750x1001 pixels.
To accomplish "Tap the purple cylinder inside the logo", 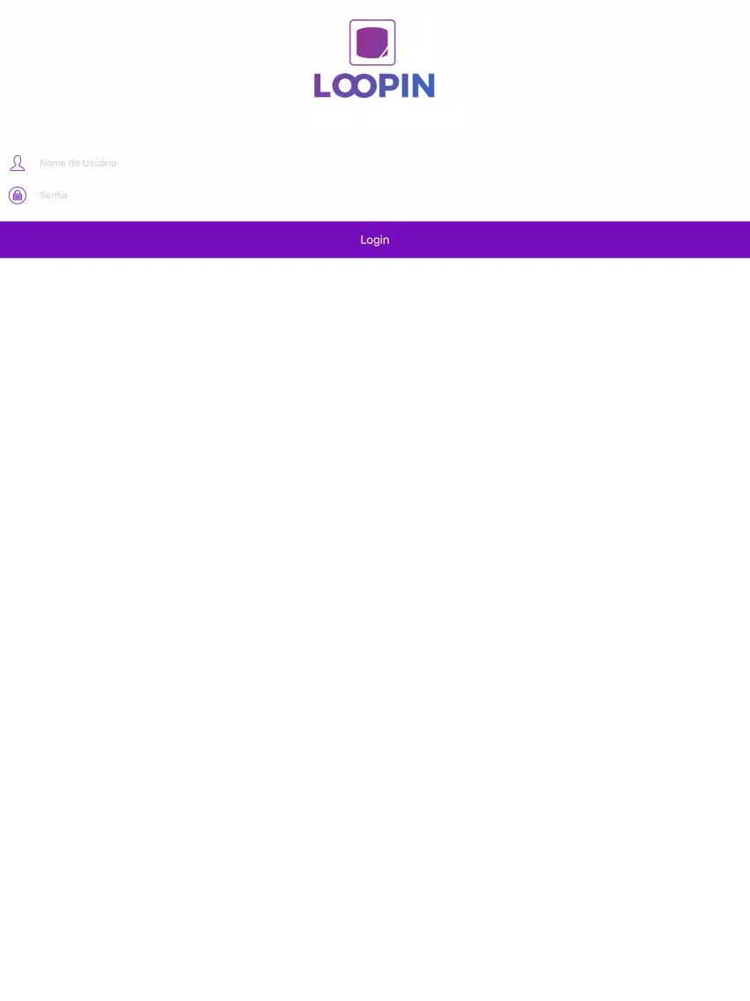I will click(x=371, y=42).
